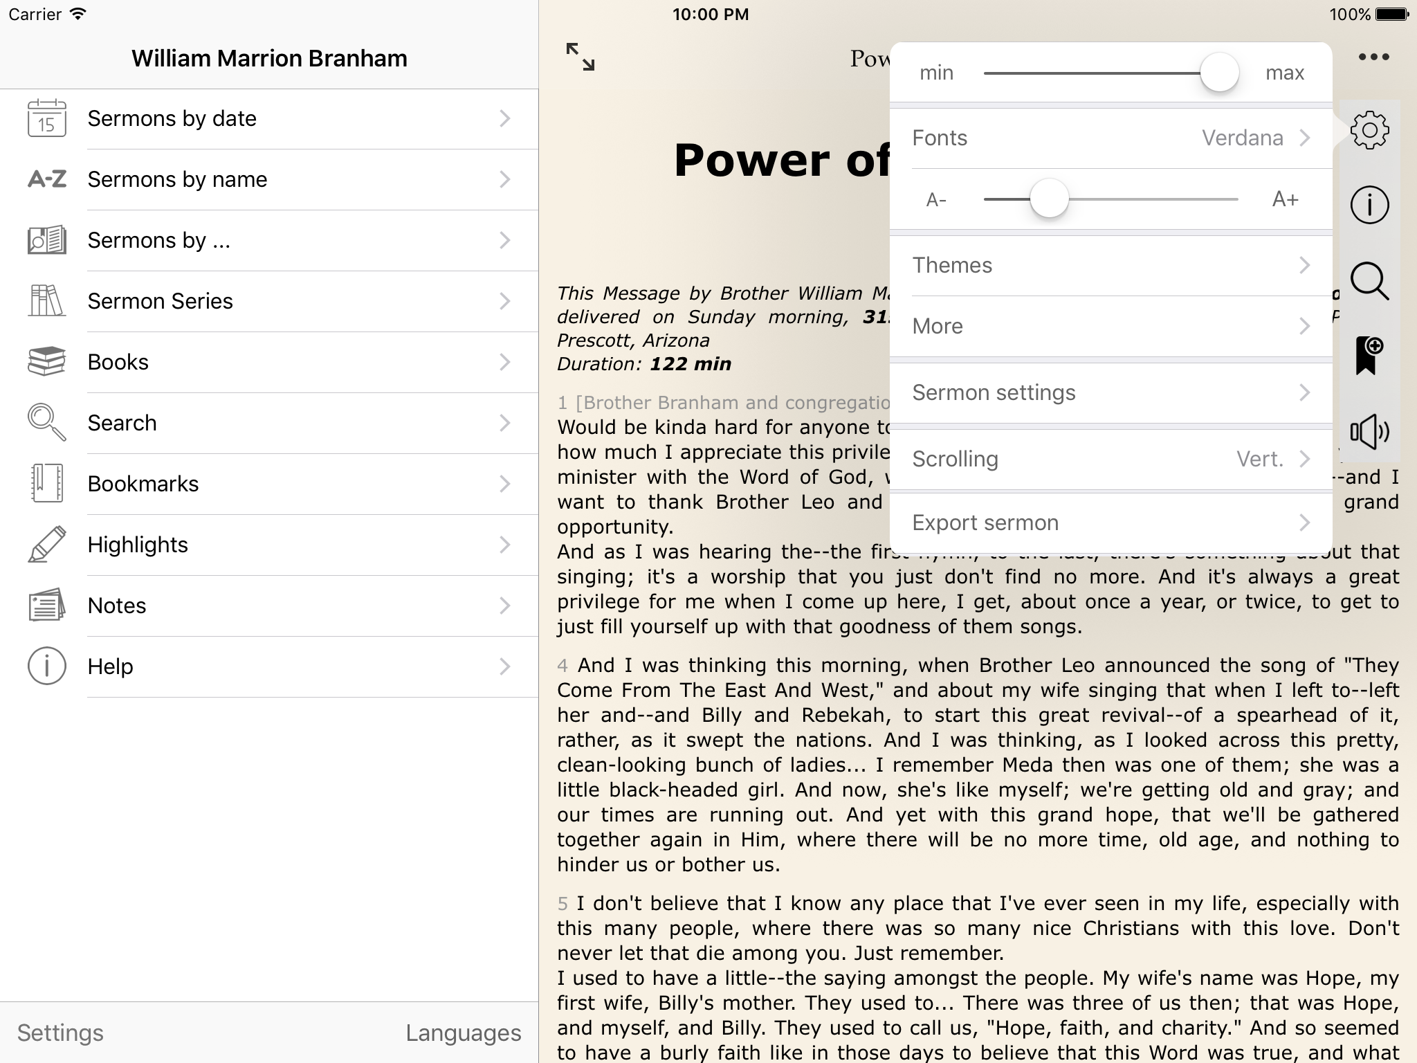Tap the Search magnifier icon in sidebar
The height and width of the screenshot is (1063, 1417).
coord(46,422)
